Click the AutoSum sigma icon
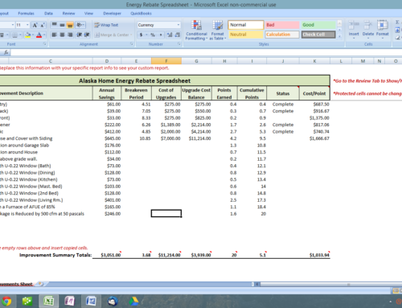The width and height of the screenshot is (402, 308). 397,23
